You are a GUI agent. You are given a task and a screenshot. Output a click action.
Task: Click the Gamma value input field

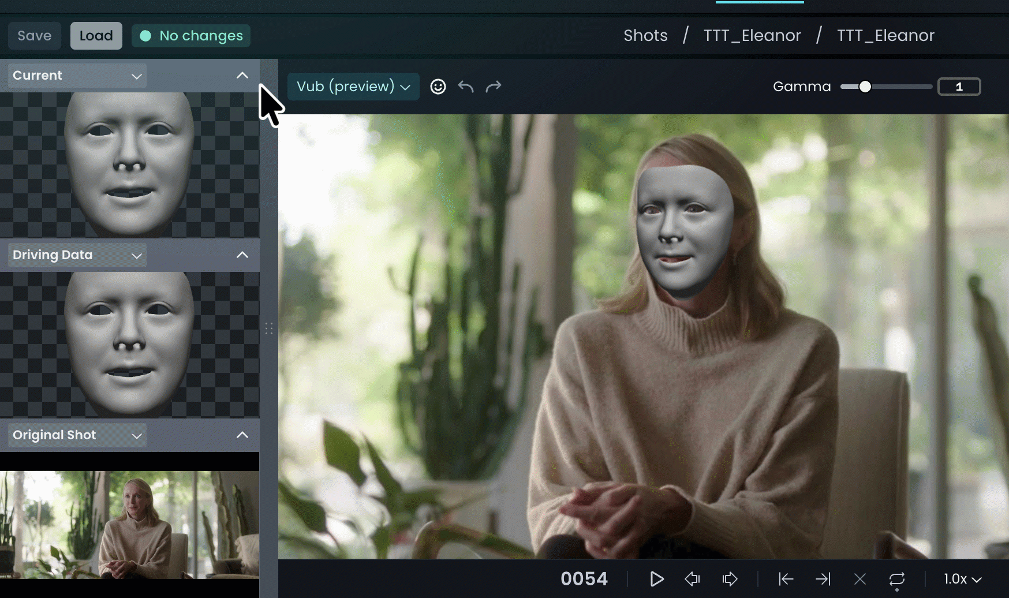(959, 87)
